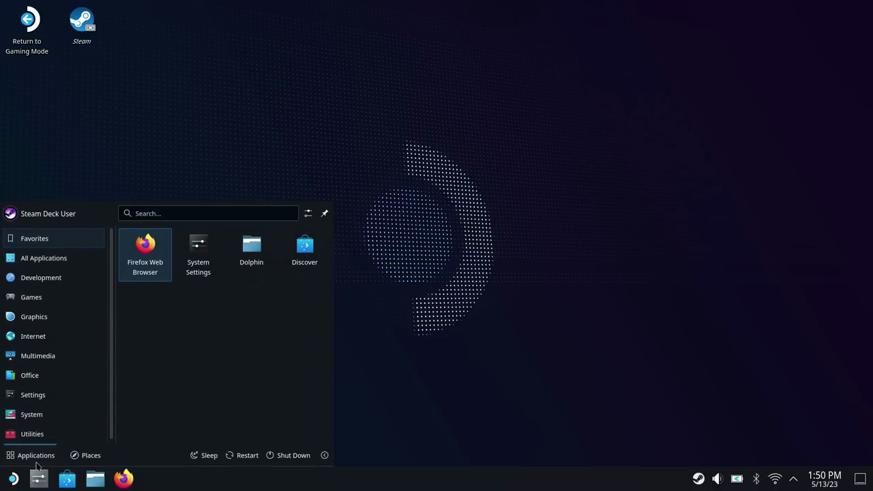
Task: Open battery status tray icon
Action: 737,479
